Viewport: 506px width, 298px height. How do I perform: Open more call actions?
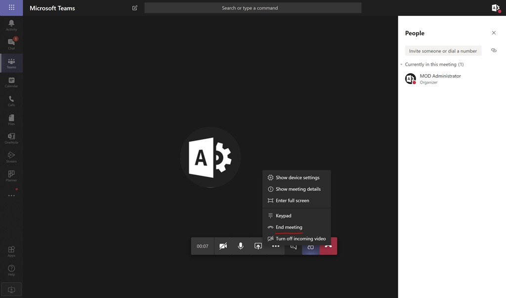tap(275, 246)
